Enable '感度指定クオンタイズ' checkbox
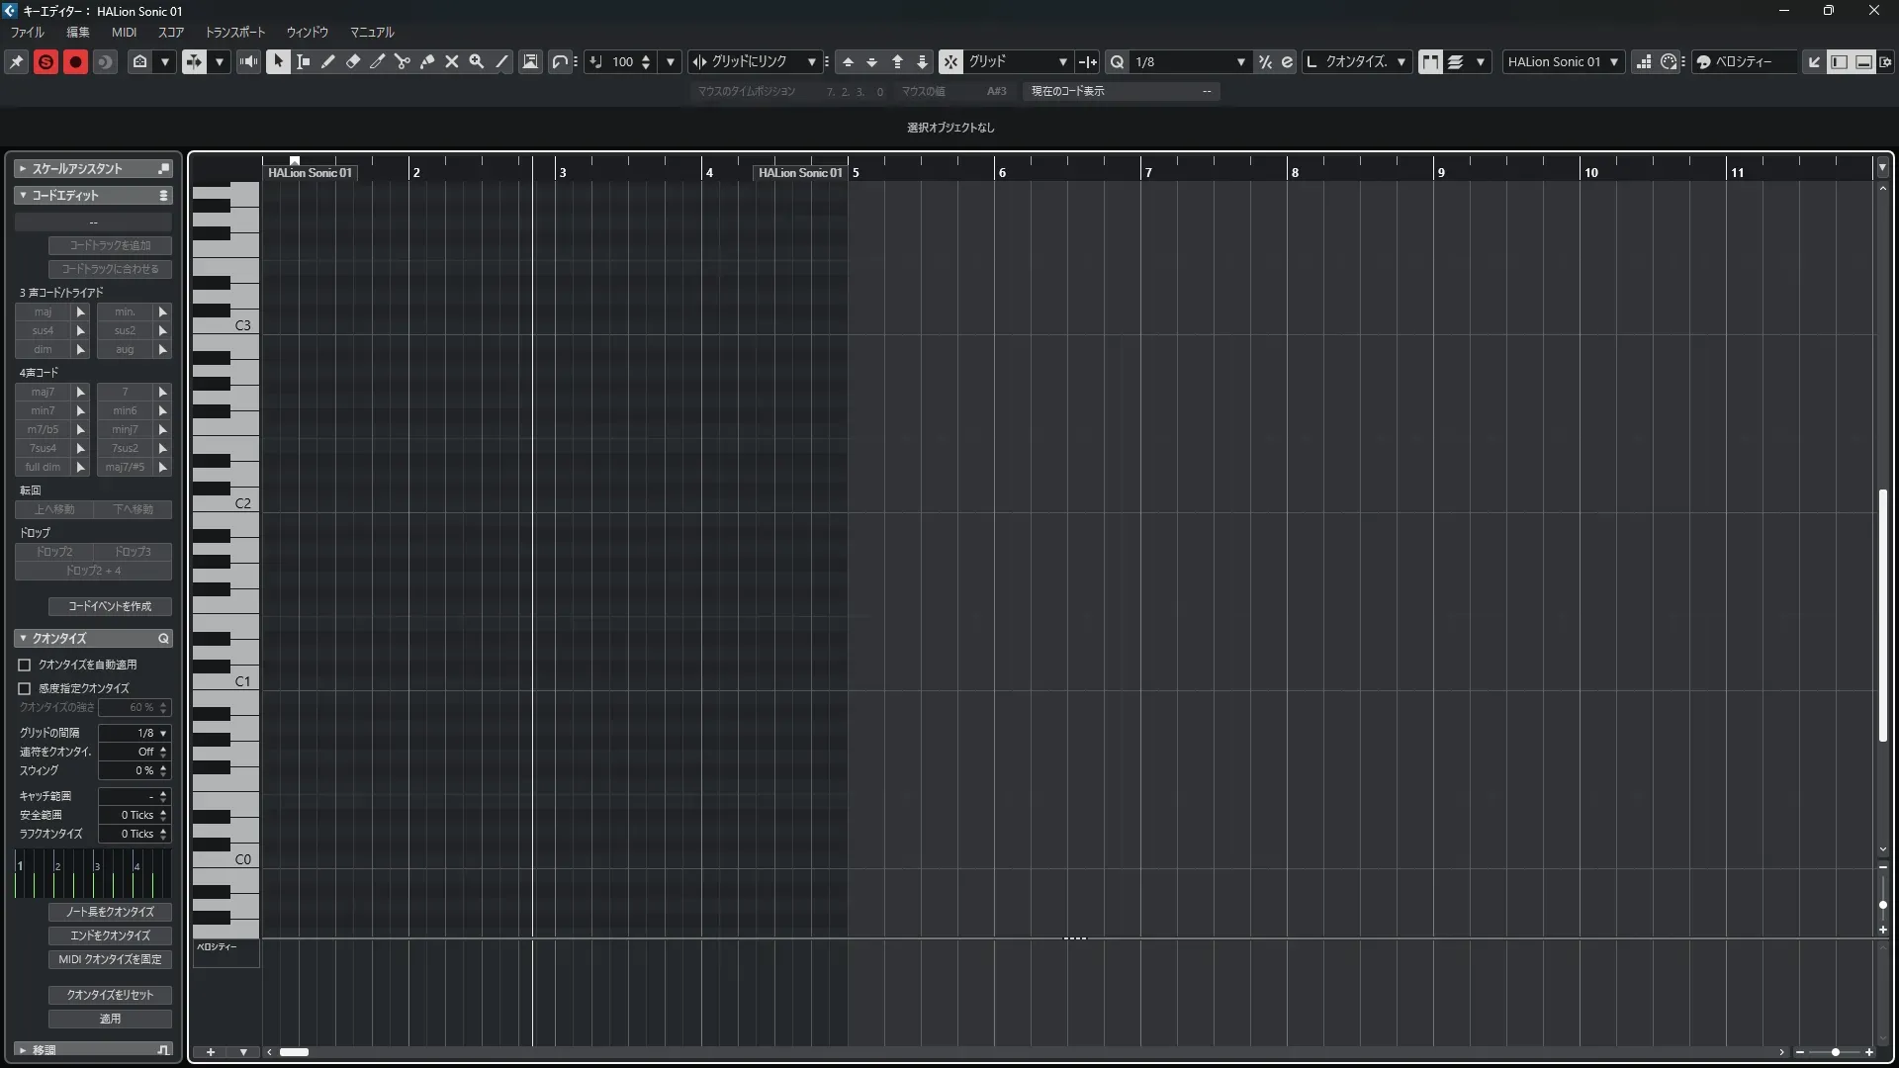Screen dimensions: 1899x1068 coord(25,688)
